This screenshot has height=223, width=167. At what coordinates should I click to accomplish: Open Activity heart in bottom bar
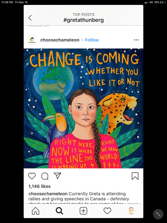(107, 211)
